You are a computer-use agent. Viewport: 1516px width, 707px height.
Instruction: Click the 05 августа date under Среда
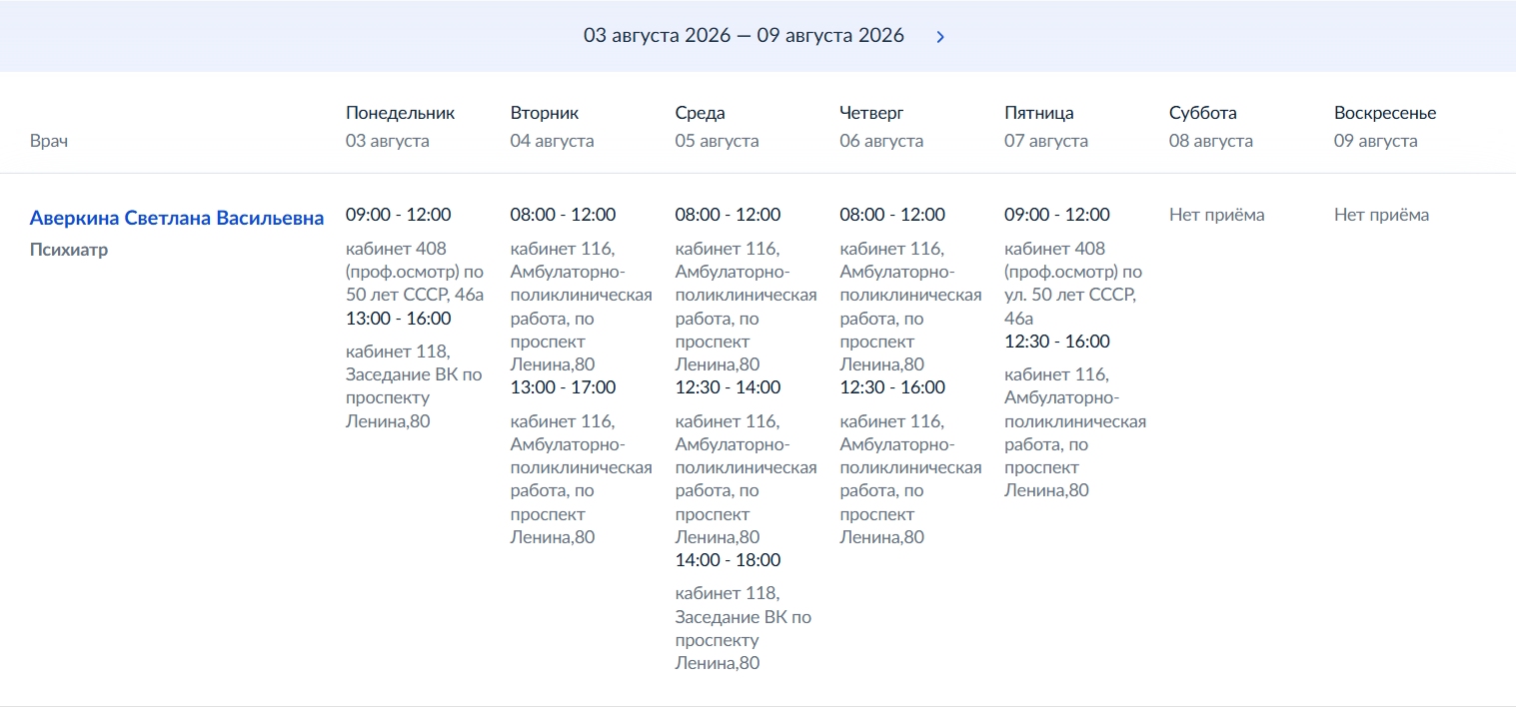[x=717, y=141]
